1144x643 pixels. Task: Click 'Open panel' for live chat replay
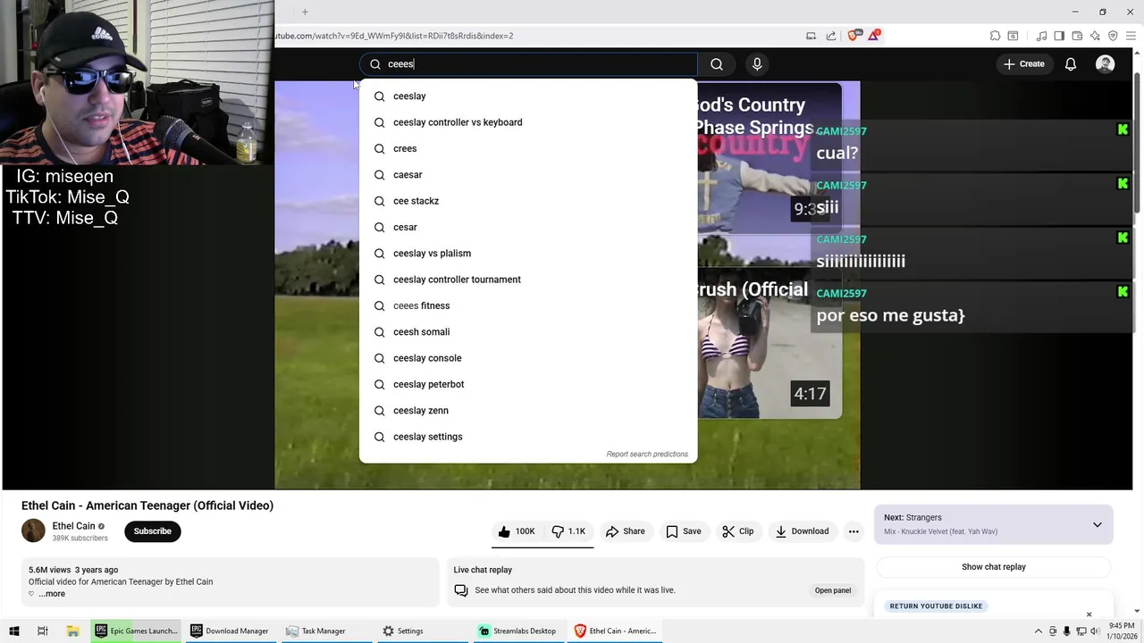pos(832,590)
